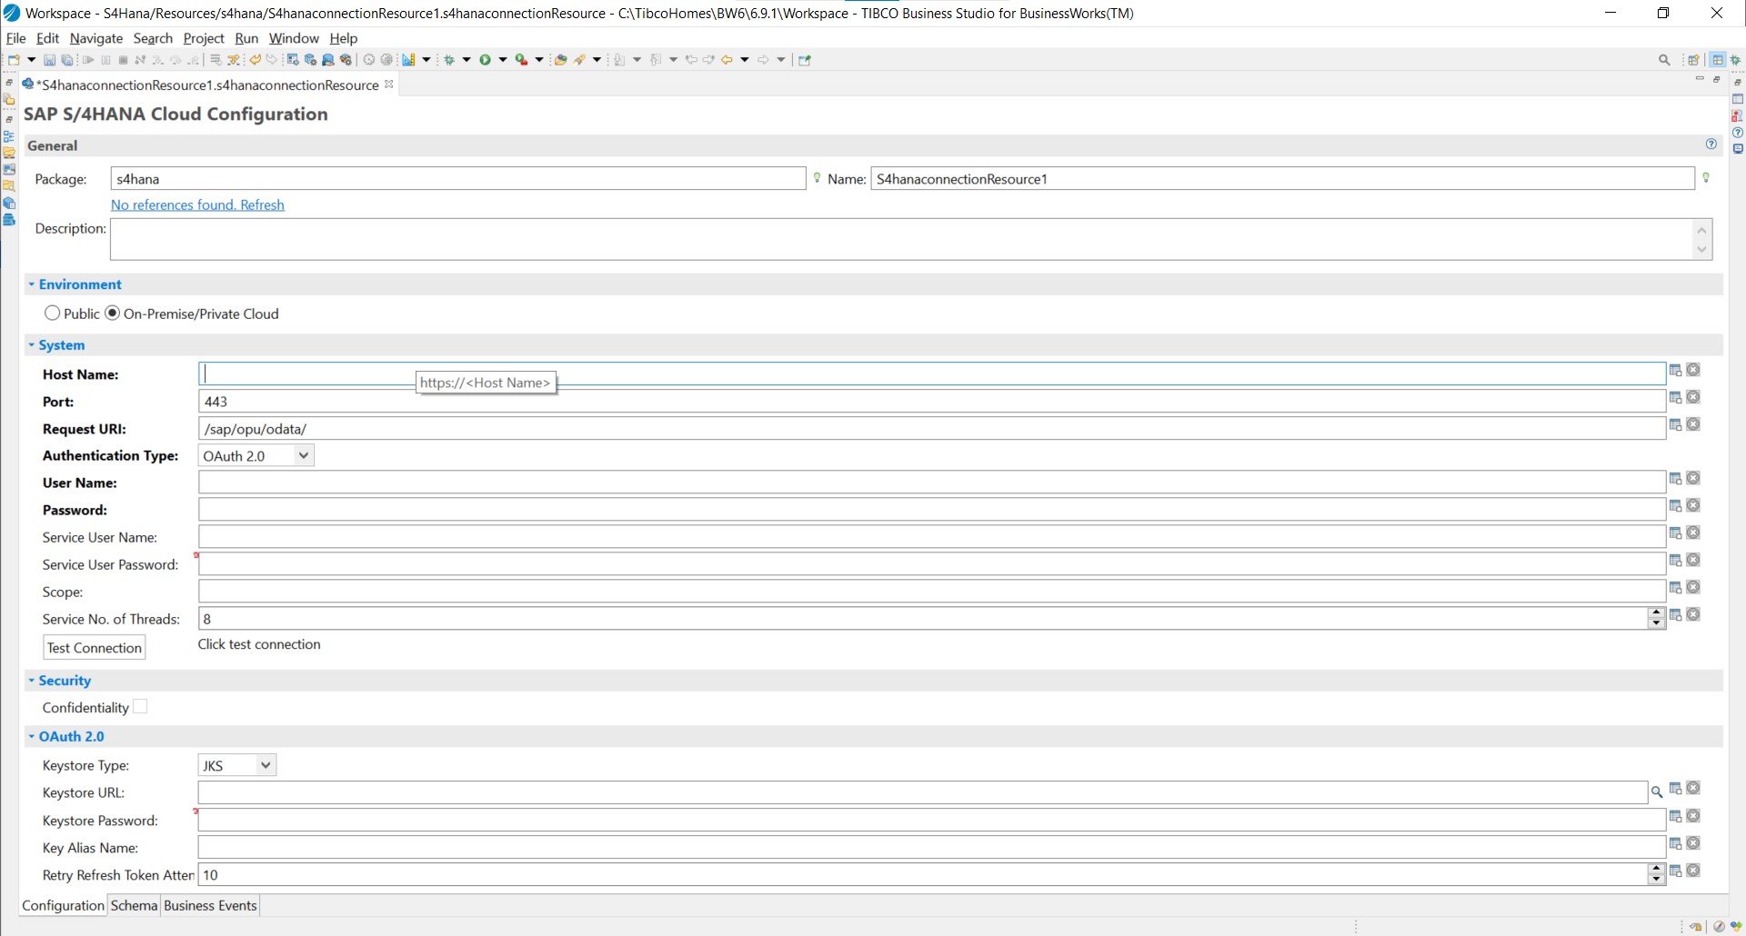Select the Configuration tab
This screenshot has width=1746, height=936.
click(63, 905)
